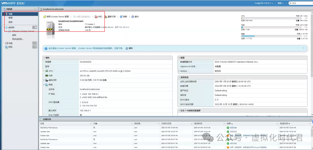This screenshot has width=313, height=150.
Task: Open the 对象 column header dropdown
Action: click(x=131, y=124)
